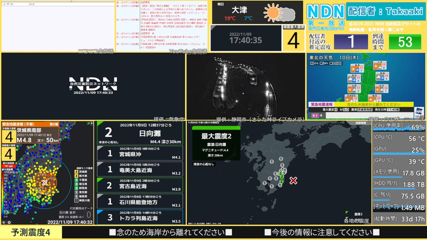This screenshot has height=240, width=427.
Task: Click the GPU ℃ 39 ℃ temperature reading
Action: coord(416,162)
